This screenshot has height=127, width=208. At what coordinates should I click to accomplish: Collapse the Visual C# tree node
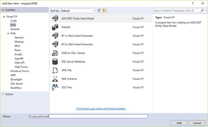tap(4, 17)
